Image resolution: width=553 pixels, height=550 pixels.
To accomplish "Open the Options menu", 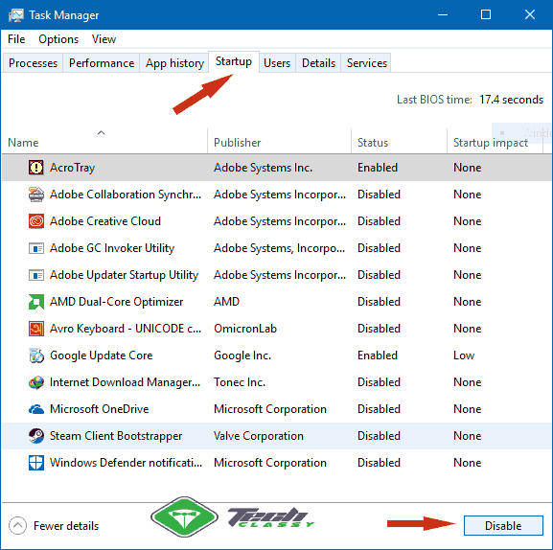I will [58, 39].
